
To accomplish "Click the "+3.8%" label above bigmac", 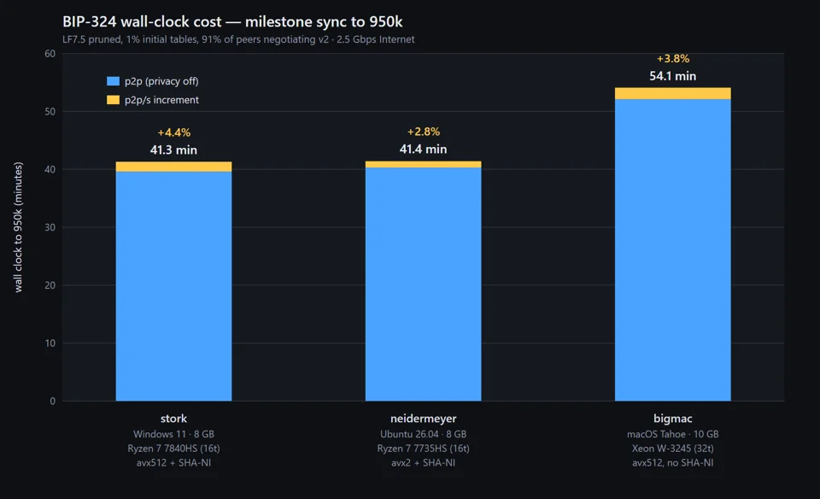I will point(673,59).
